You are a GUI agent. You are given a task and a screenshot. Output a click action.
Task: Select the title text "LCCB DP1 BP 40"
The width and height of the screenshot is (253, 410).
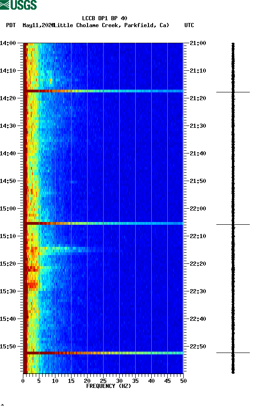pyautogui.click(x=104, y=18)
